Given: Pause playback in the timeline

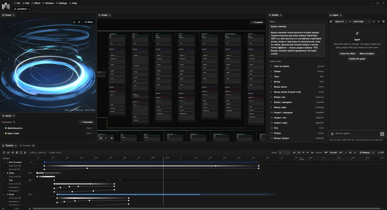Looking at the screenshot, I should point(16,152).
